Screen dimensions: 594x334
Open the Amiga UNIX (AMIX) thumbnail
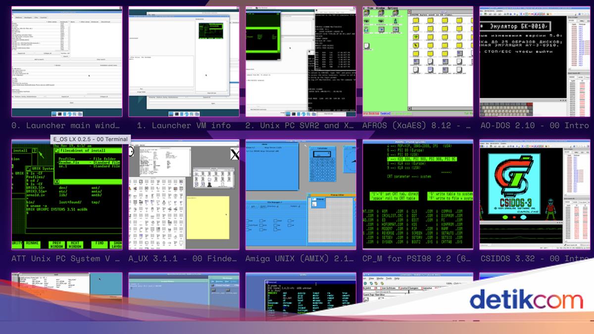pos(300,195)
